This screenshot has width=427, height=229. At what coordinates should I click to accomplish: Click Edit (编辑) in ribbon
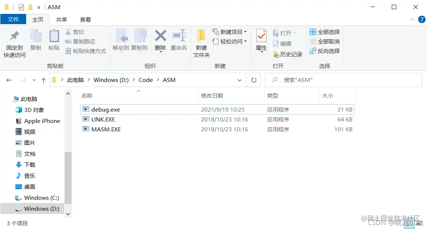click(282, 44)
